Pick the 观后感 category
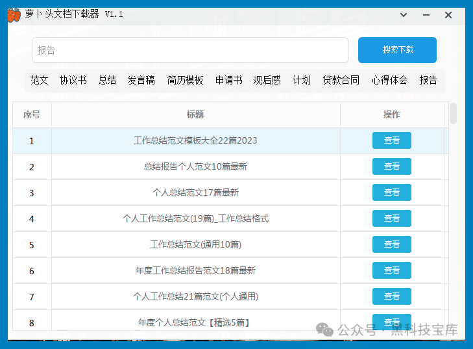 coord(267,81)
